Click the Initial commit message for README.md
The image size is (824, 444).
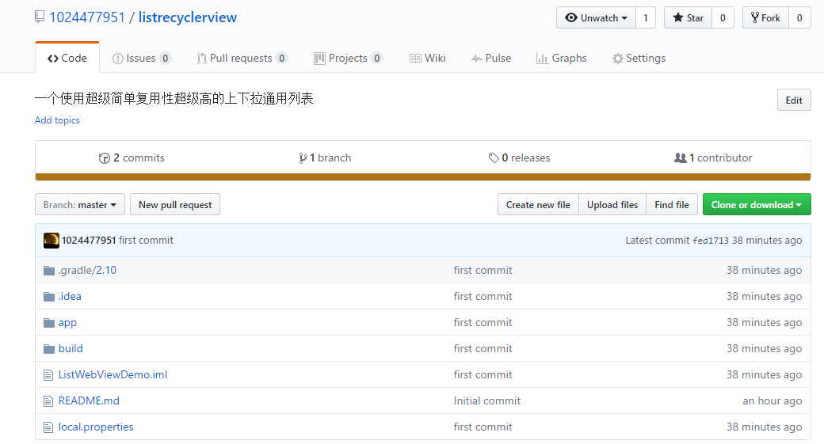[487, 401]
